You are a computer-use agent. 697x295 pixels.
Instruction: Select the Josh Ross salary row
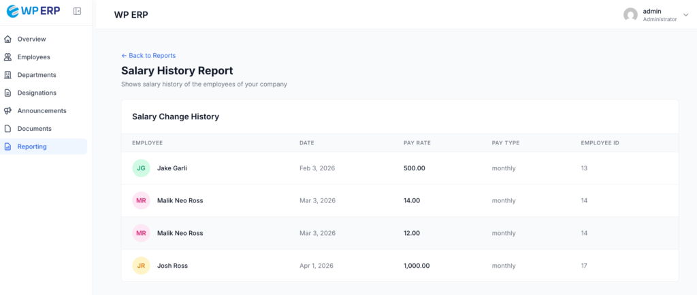coord(400,266)
